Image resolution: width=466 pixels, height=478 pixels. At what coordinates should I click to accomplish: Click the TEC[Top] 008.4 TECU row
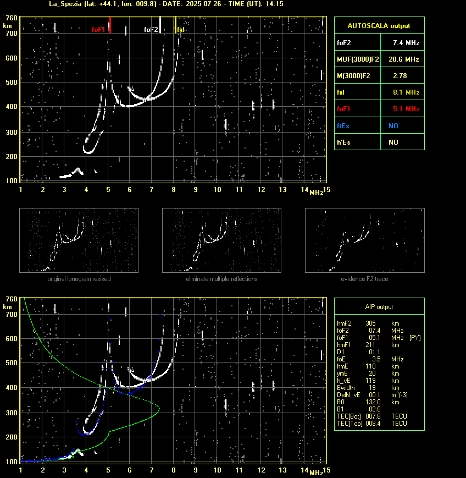(372, 424)
